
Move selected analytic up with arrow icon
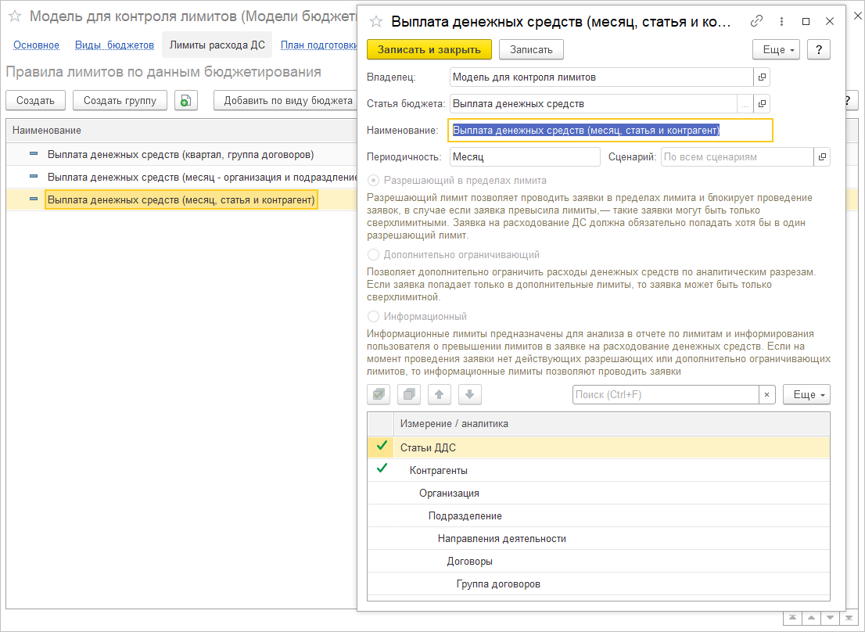[439, 395]
